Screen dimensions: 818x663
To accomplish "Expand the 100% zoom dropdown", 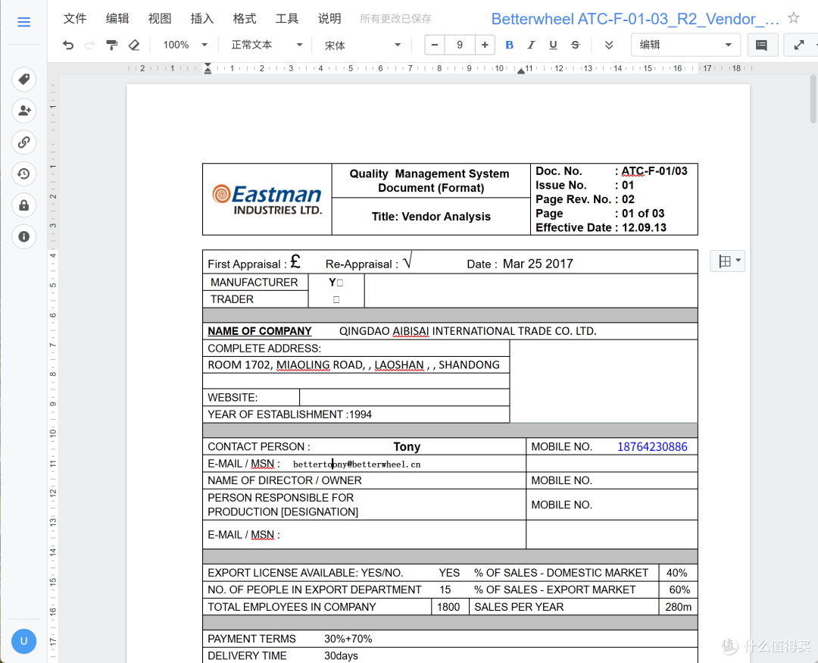I will [x=186, y=45].
